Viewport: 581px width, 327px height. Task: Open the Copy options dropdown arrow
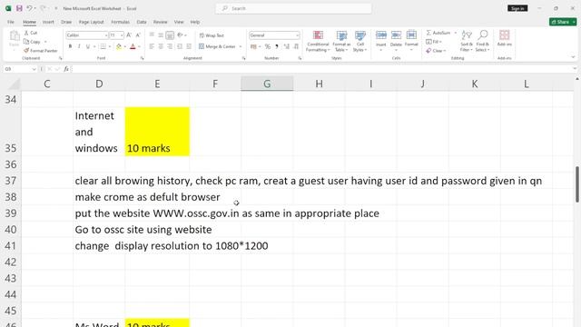pos(45,42)
